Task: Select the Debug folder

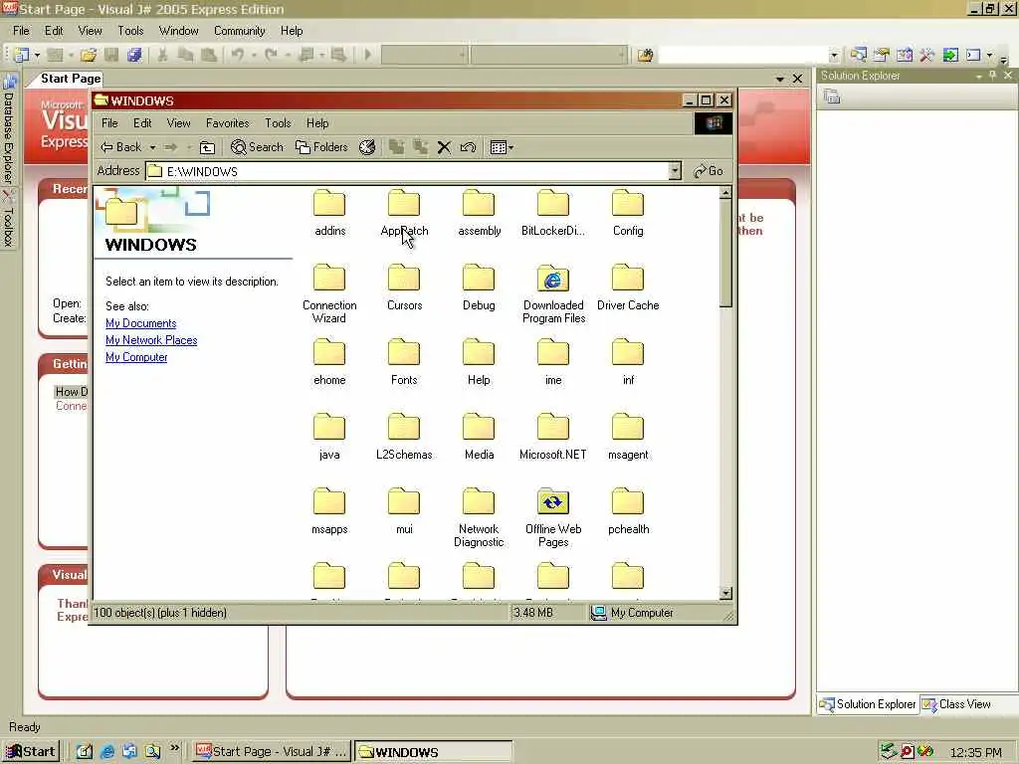Action: 479,287
